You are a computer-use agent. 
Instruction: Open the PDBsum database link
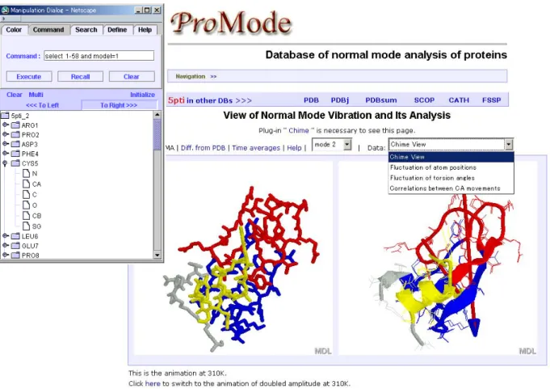click(x=381, y=100)
